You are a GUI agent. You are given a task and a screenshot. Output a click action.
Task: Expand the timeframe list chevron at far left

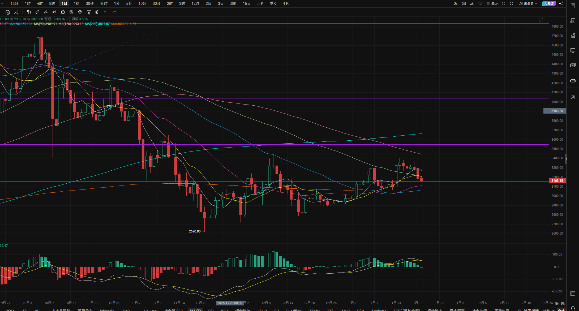[x=2, y=3]
